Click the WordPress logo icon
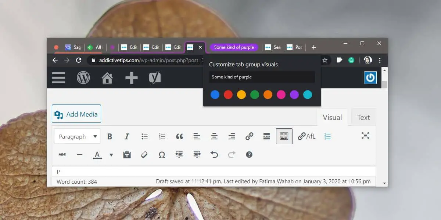 click(83, 78)
